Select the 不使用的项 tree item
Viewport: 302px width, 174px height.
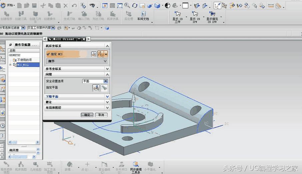tap(24, 60)
